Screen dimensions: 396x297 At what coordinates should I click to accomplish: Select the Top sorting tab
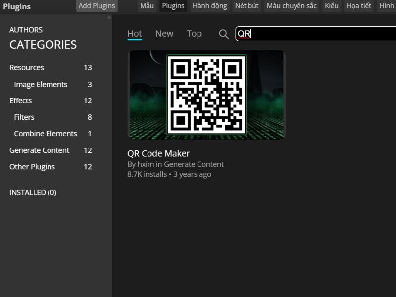pyautogui.click(x=194, y=34)
